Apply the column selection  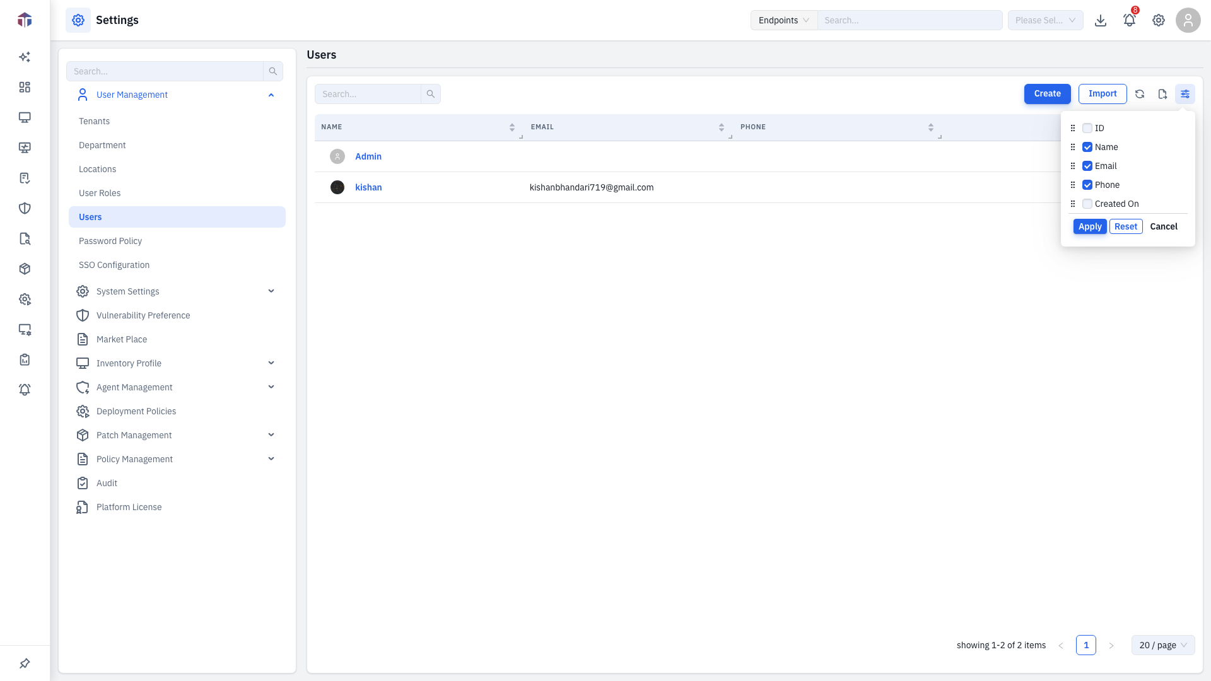pyautogui.click(x=1090, y=226)
